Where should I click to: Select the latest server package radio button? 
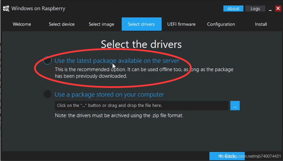[47, 60]
